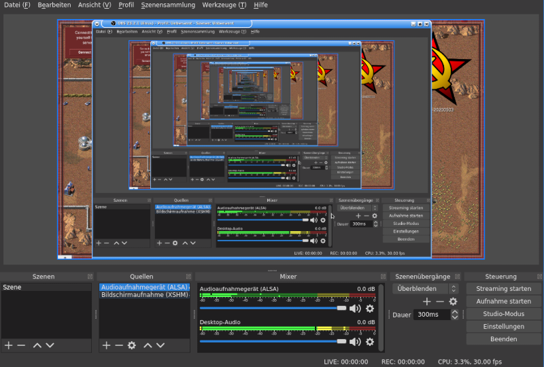Mute the Audioaufnahmegerät (ALSA) channel
Viewport: 544px width, 367px height.
coord(355,309)
